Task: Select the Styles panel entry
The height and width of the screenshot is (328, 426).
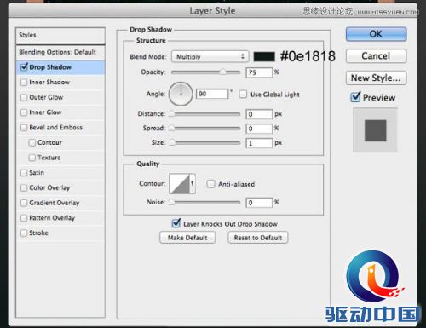Action: point(60,35)
